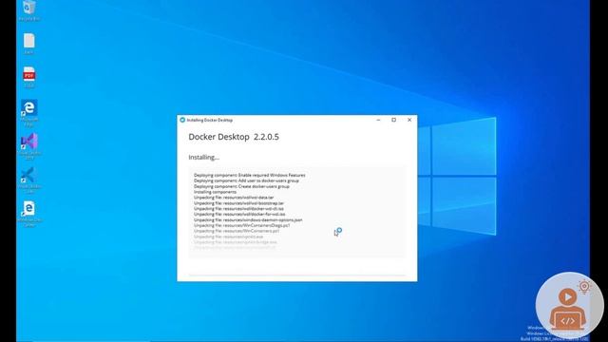
Task: Click the 'Installing...' status text
Action: coord(204,157)
